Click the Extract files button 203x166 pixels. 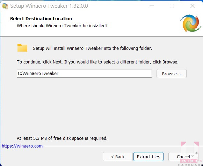point(148,157)
